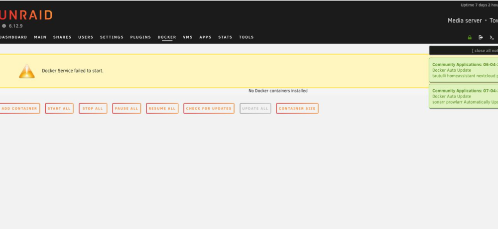Click the Uptime 7 days text
Image resolution: width=498 pixels, height=229 pixels.
tap(479, 5)
